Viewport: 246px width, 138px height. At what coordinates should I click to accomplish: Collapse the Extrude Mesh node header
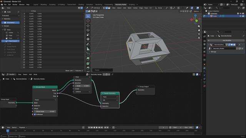coord(34,87)
